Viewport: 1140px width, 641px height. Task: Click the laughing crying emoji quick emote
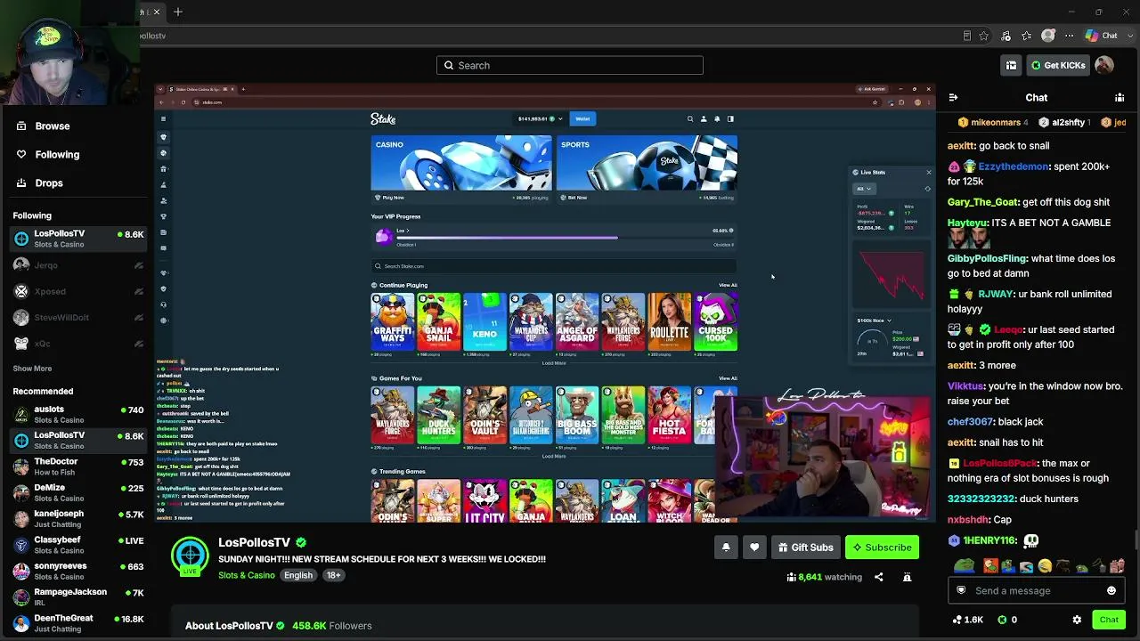pyautogui.click(x=1044, y=565)
